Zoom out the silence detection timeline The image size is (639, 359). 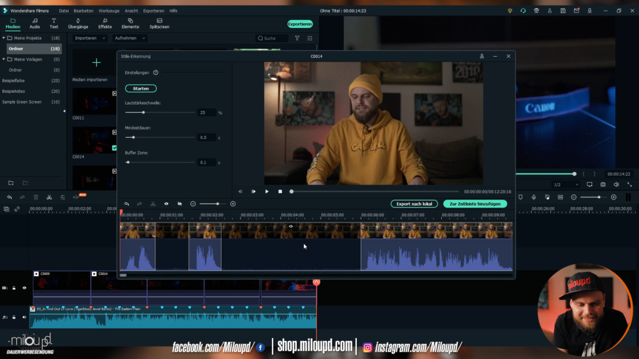193,204
